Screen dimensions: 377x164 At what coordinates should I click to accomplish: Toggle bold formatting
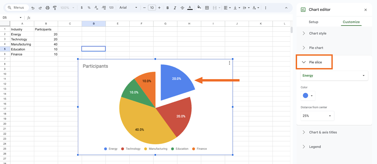(167, 8)
